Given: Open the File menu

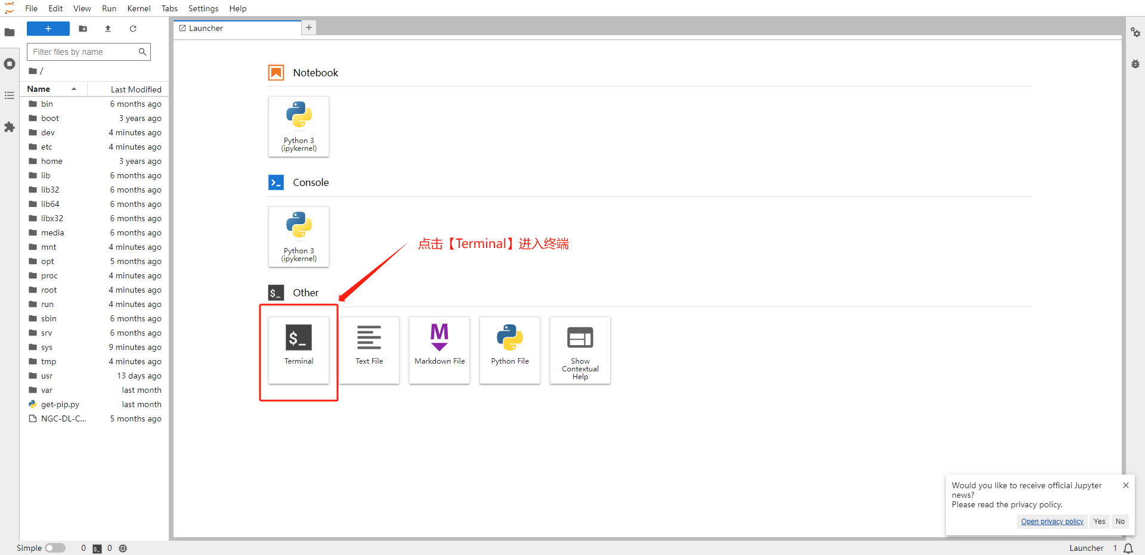Looking at the screenshot, I should pos(32,8).
